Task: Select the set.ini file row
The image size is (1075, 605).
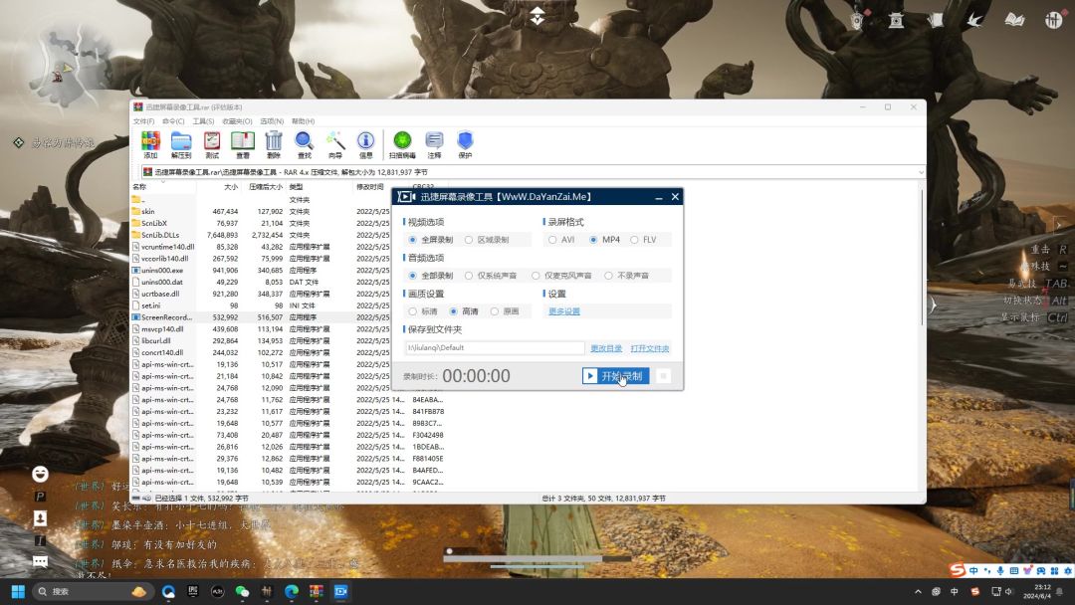Action: point(261,305)
